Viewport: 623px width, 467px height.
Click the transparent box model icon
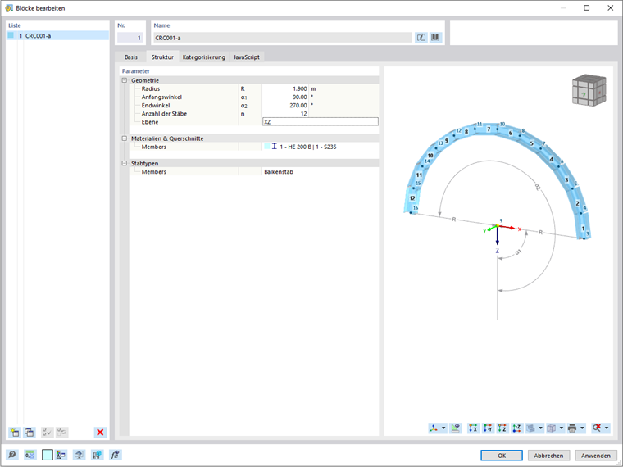pyautogui.click(x=552, y=428)
